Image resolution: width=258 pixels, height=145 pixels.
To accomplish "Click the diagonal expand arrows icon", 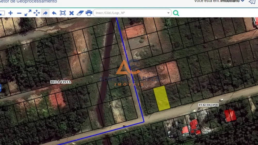I will point(28,13).
